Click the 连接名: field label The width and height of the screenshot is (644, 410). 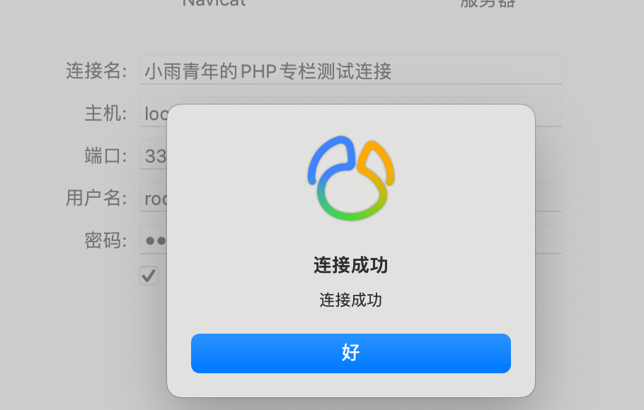point(96,71)
